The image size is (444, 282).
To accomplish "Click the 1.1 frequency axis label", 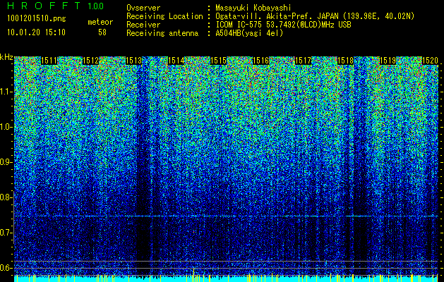I will pos(6,92).
